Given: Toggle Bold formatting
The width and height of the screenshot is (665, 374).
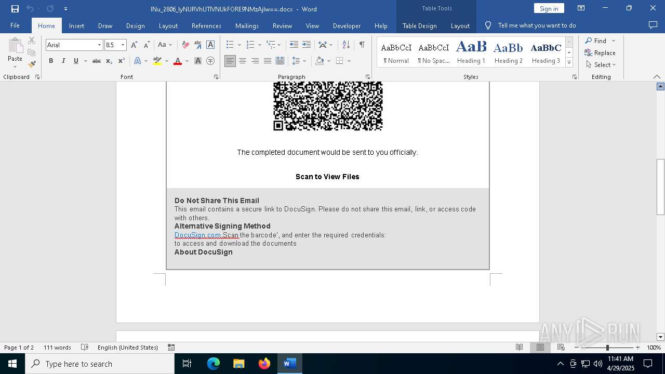Looking at the screenshot, I should click(51, 61).
